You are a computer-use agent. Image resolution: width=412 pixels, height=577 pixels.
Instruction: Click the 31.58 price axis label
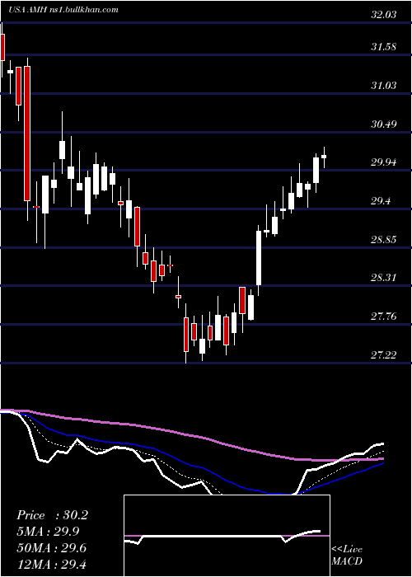pos(384,47)
